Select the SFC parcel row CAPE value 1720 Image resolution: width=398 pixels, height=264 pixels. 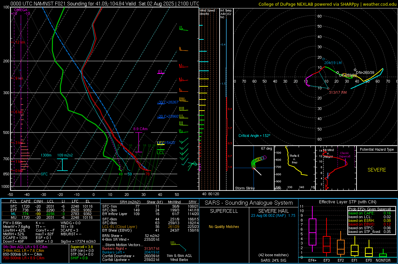pos(25,206)
